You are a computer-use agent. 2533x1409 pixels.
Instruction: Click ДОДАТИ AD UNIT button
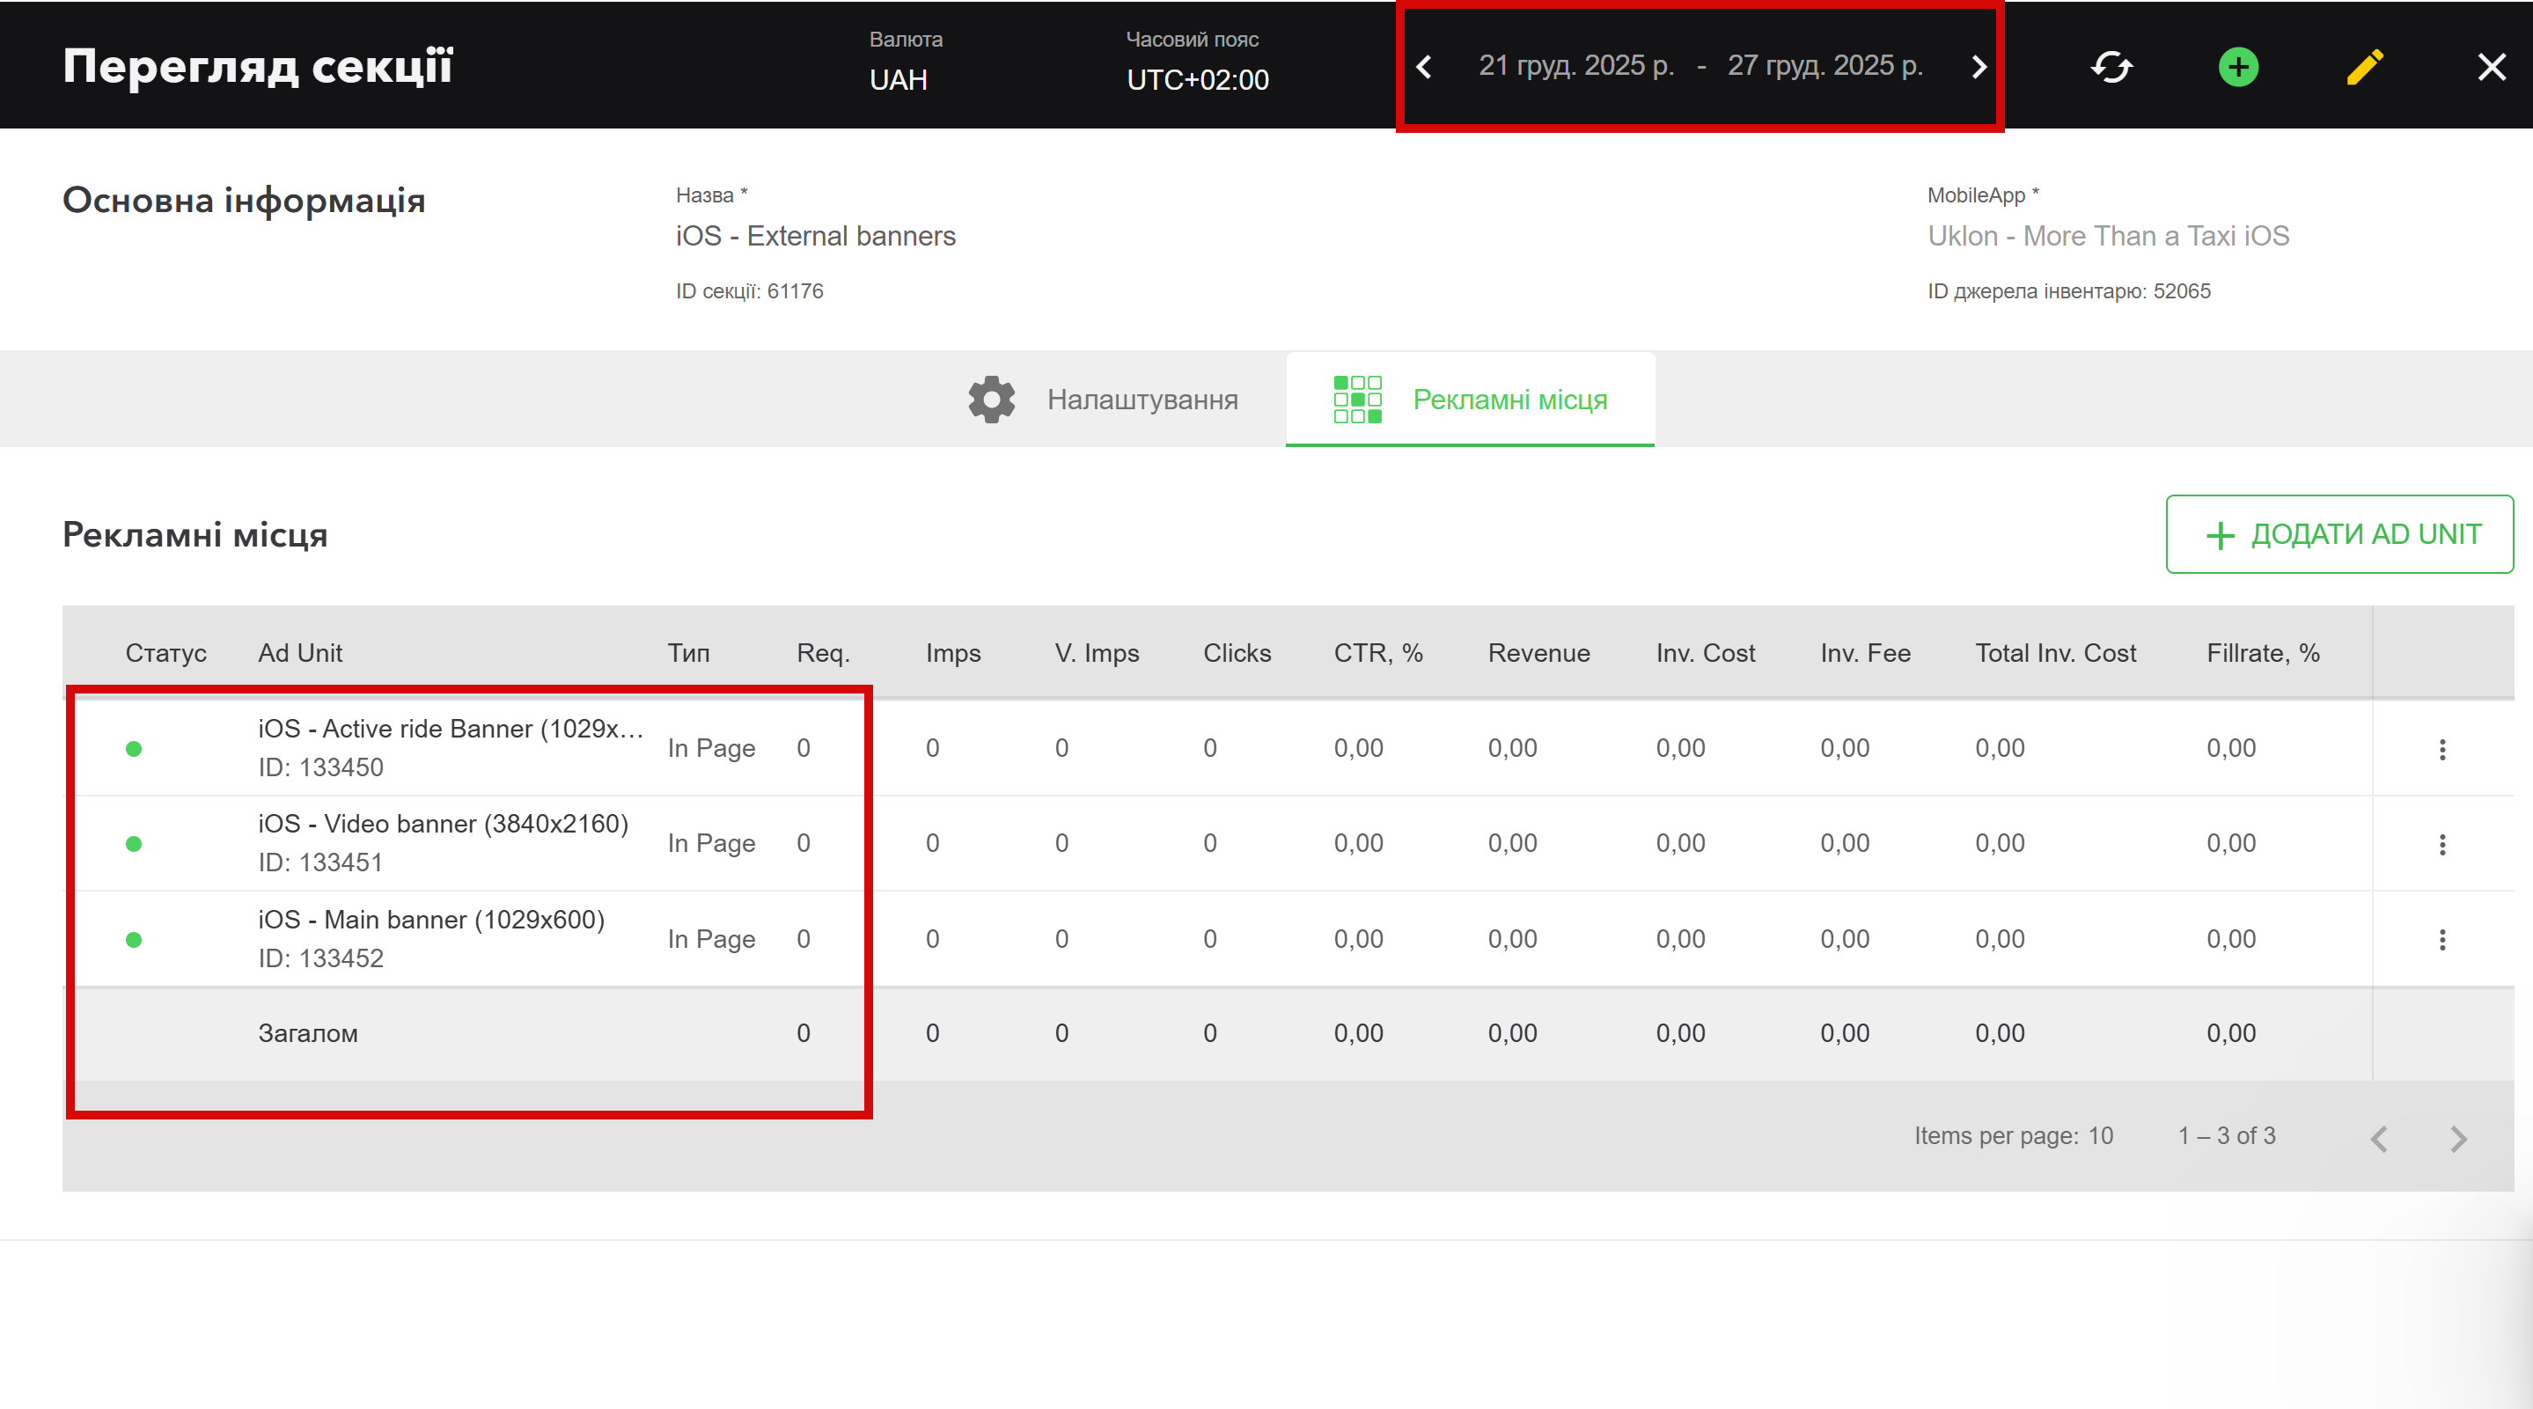click(2339, 534)
